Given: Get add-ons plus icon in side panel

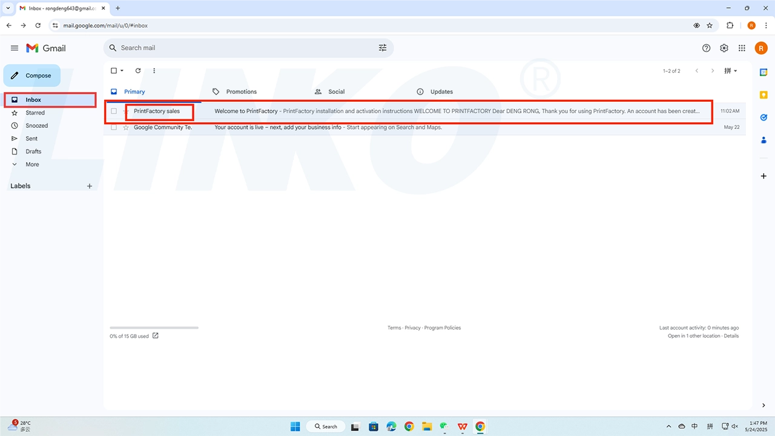Looking at the screenshot, I should 763,176.
